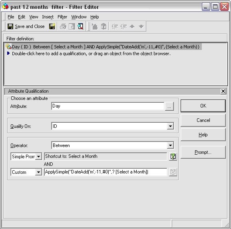Viewport: 231px width, 229px height.
Task: Click the Help button in the qualification pane
Action: [203, 135]
